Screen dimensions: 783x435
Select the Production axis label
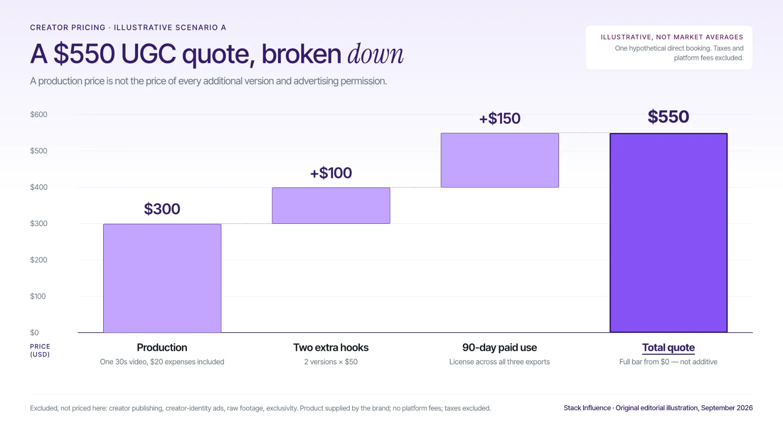click(x=162, y=348)
